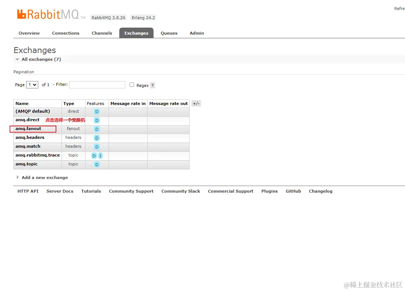Click the Erlang 24.2 version label

click(143, 18)
